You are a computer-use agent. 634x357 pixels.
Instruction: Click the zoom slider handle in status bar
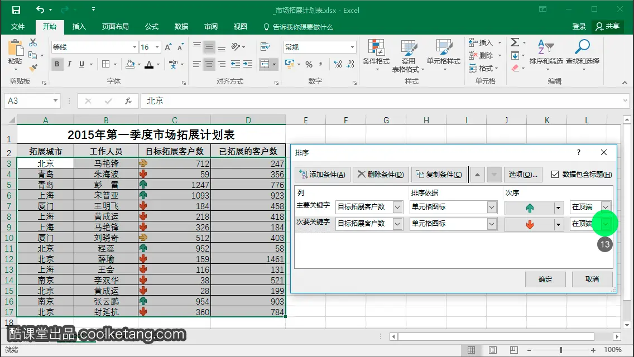click(x=560, y=350)
